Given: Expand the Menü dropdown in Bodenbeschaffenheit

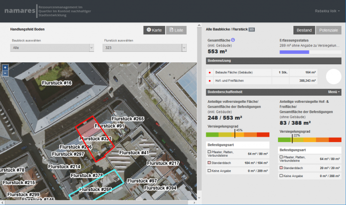Looking at the screenshot, I should point(334,92).
